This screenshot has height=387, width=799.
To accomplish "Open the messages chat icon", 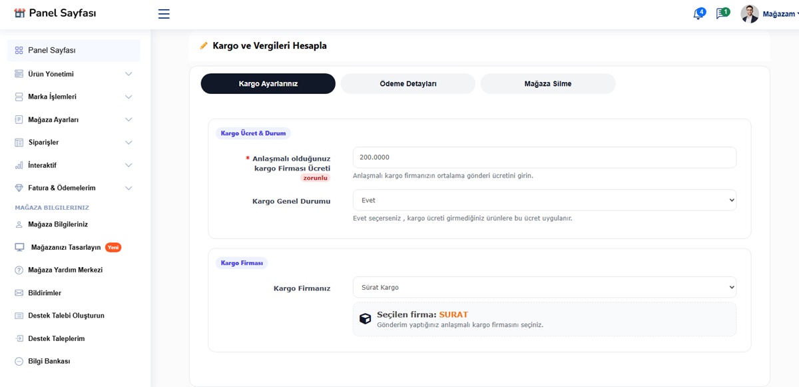I will 721,14.
